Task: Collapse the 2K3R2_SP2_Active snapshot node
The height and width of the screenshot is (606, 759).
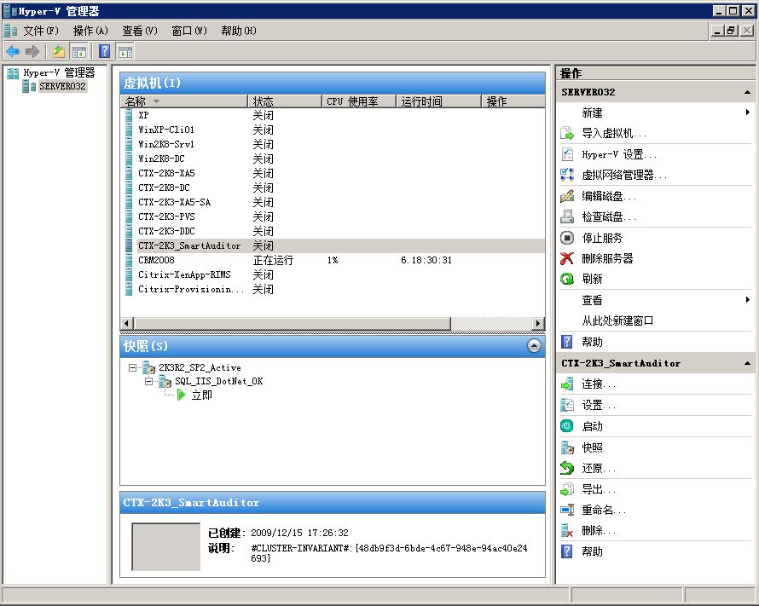Action: point(133,367)
